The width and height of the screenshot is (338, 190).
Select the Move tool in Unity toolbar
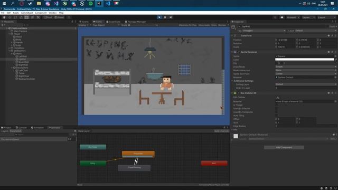point(10,17)
